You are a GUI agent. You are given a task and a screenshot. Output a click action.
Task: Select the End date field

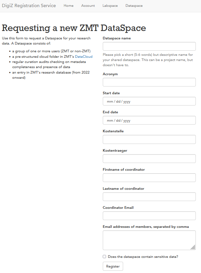(x=149, y=120)
